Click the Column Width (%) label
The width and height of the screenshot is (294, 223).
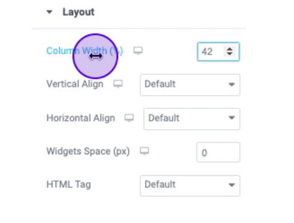85,51
